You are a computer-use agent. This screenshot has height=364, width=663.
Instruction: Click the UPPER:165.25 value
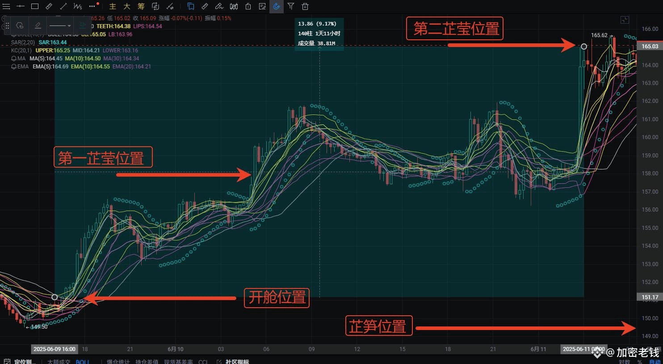pyautogui.click(x=53, y=51)
